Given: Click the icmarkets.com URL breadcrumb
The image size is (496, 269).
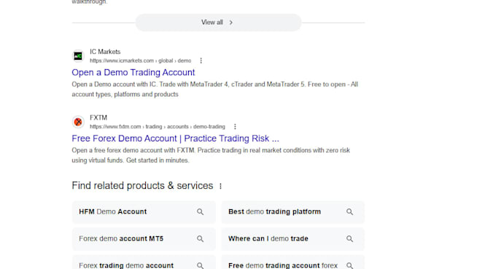Looking at the screenshot, I should [x=141, y=61].
